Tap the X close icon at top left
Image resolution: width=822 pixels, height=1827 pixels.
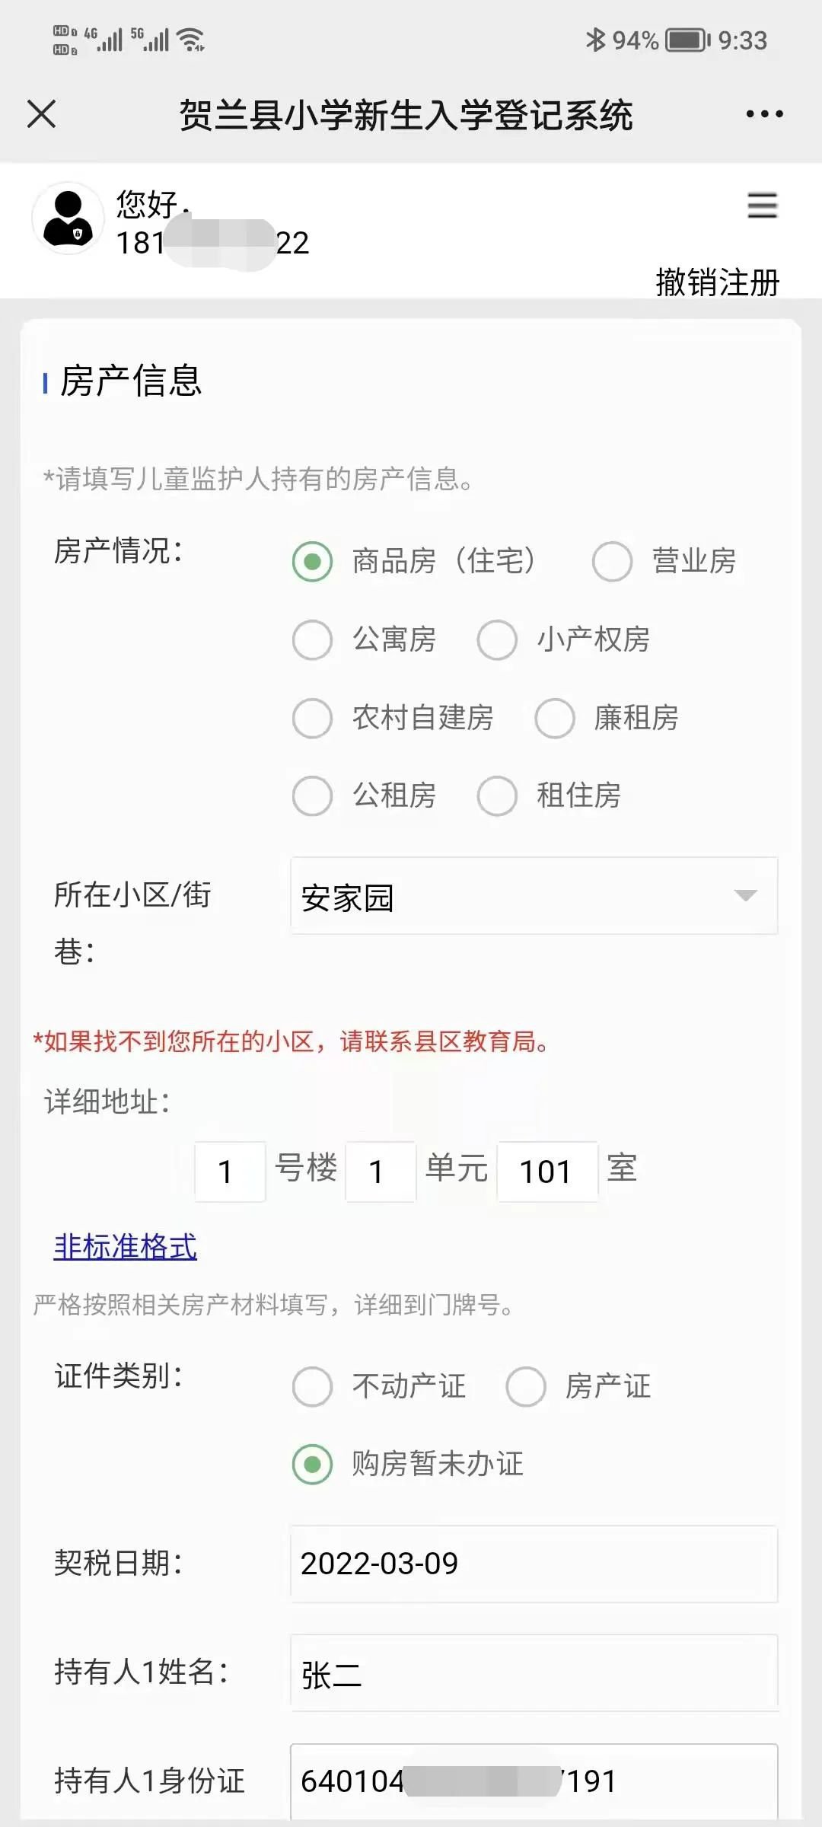pos(41,114)
